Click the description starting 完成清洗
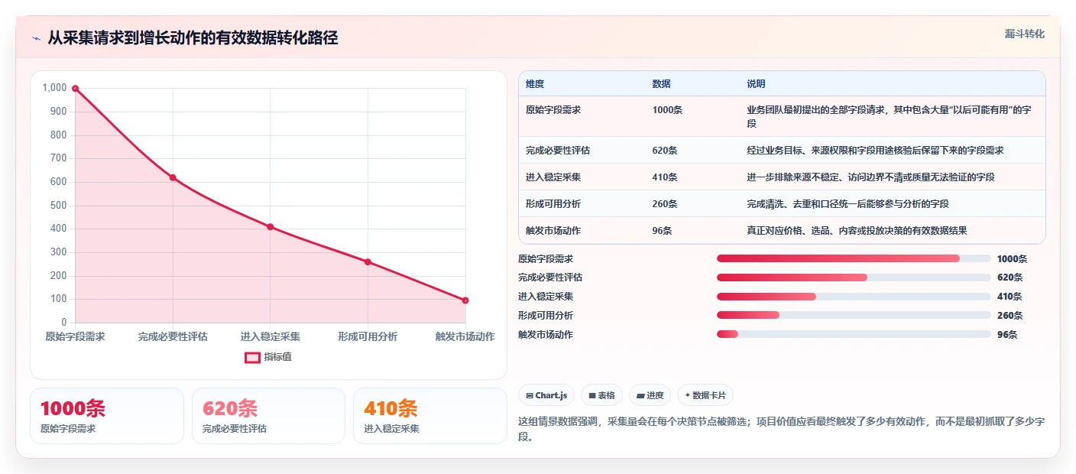The height and width of the screenshot is (474, 1076). (848, 204)
